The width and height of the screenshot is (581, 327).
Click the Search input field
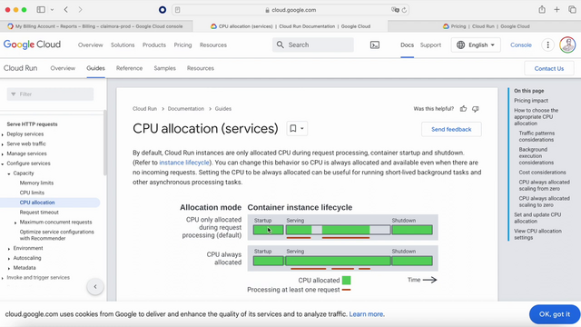(313, 45)
